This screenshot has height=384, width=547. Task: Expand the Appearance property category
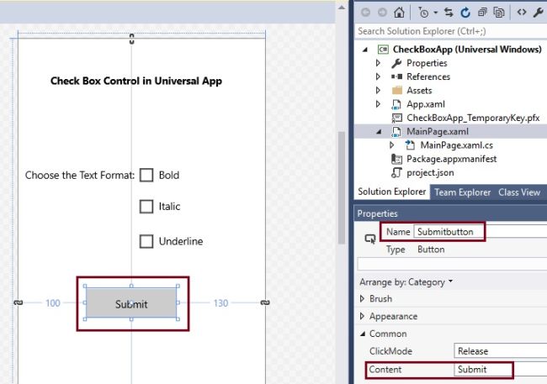[362, 316]
